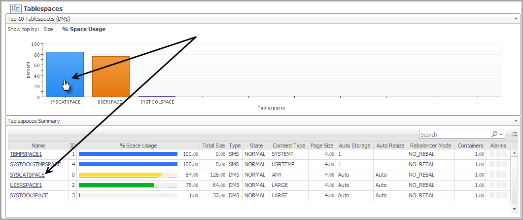Open the search options dropdown arrow
This screenshot has width=523, height=220.
501,135
